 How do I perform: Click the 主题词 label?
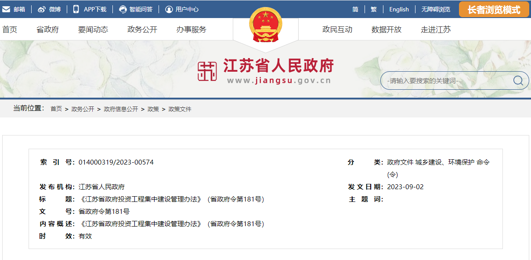[365, 199]
